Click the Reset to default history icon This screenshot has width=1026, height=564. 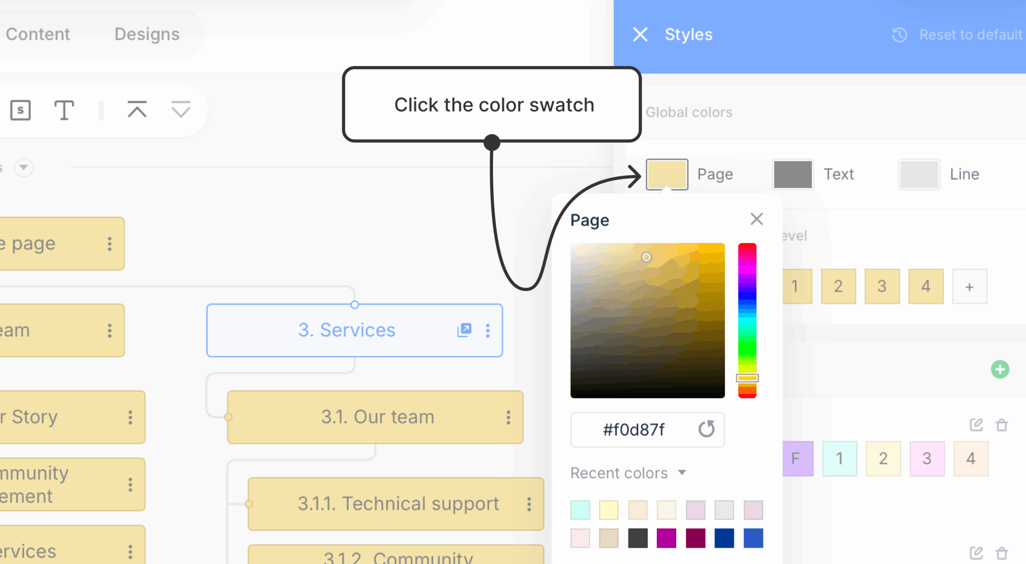[x=899, y=35]
